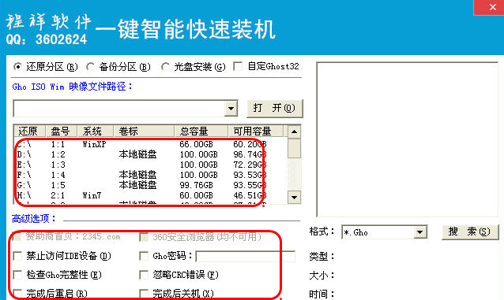This screenshot has height=300, width=504.
Task: Click the 打开 (O) button
Action: tap(275, 109)
